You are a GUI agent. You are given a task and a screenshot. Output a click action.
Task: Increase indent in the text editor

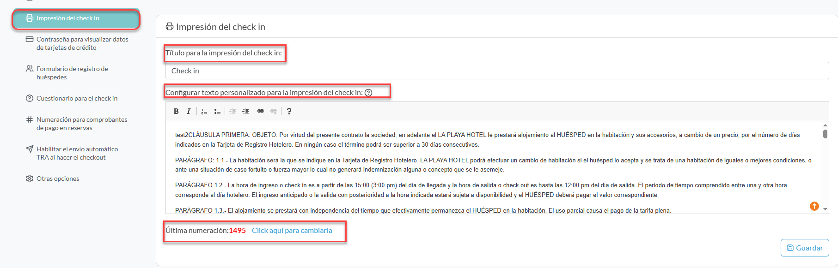coord(245,111)
